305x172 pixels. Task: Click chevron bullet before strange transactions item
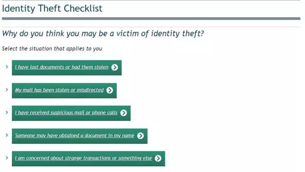click(7, 158)
